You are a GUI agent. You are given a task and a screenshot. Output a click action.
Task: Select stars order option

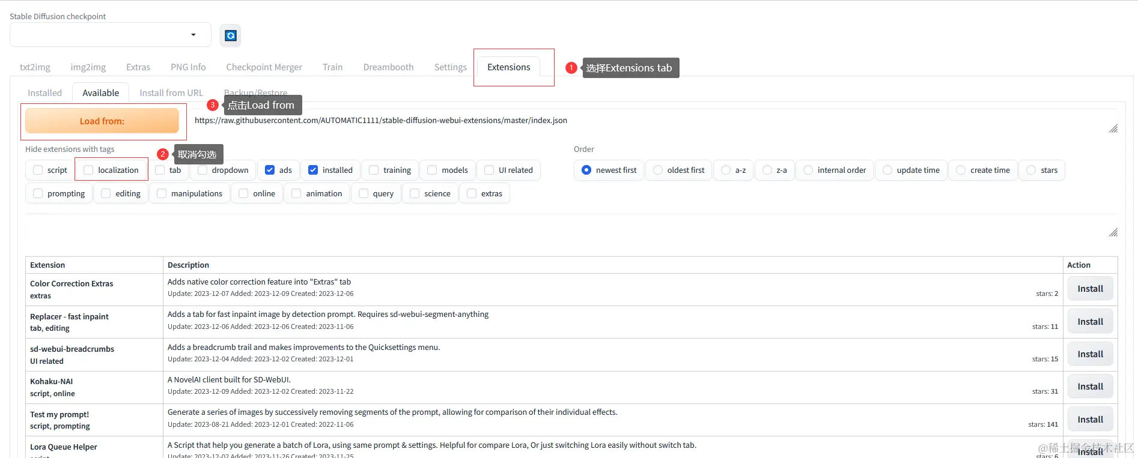(1031, 170)
